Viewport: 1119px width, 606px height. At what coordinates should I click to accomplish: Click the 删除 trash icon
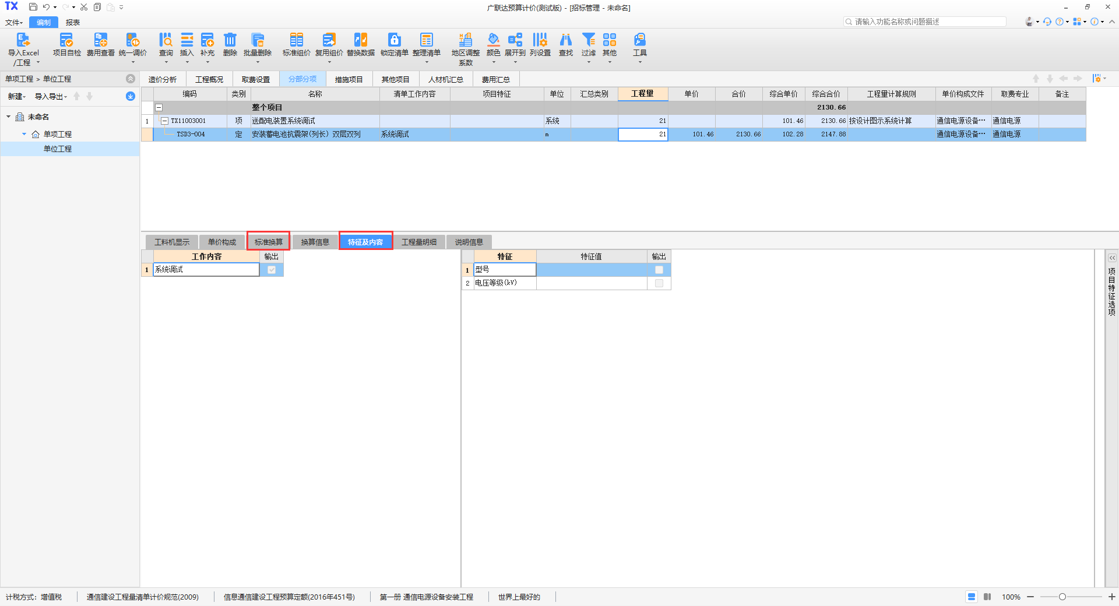pos(230,40)
